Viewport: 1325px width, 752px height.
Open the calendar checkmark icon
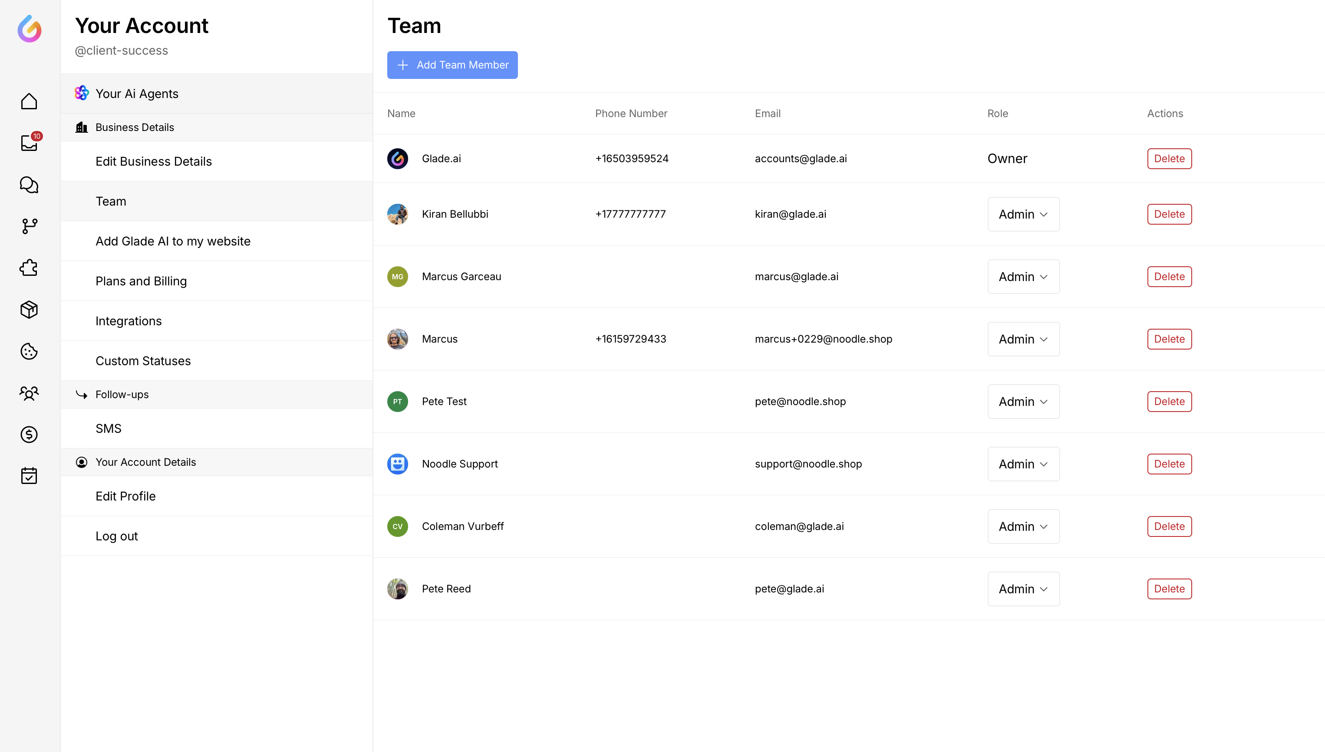(x=29, y=476)
